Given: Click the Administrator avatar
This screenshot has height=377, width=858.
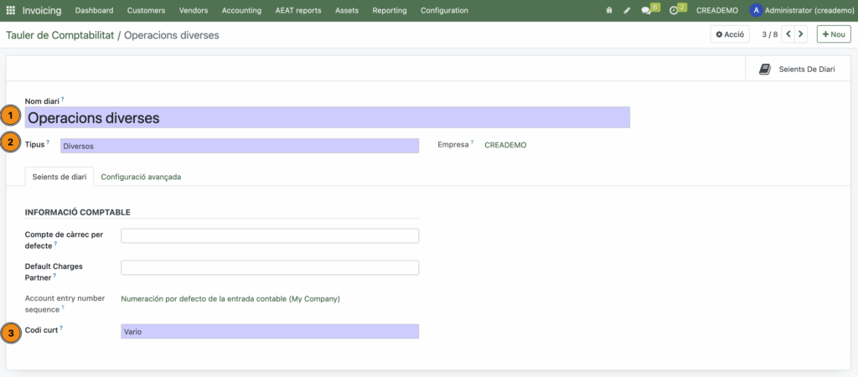Looking at the screenshot, I should point(757,11).
